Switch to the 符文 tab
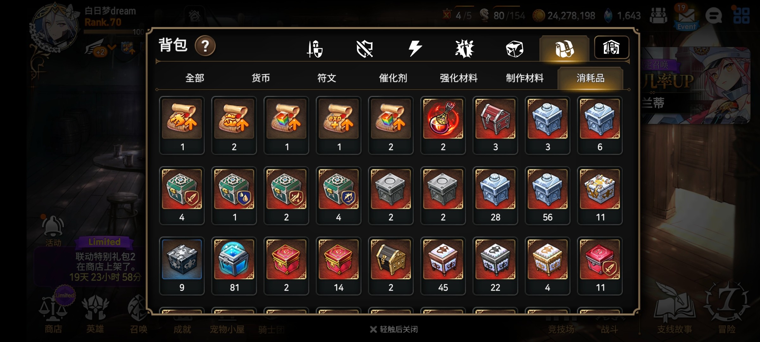760x342 pixels. coord(327,78)
